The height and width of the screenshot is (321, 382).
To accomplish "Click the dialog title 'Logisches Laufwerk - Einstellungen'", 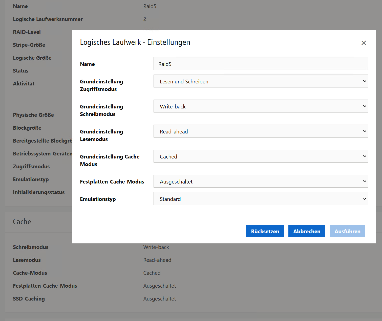I will click(135, 42).
